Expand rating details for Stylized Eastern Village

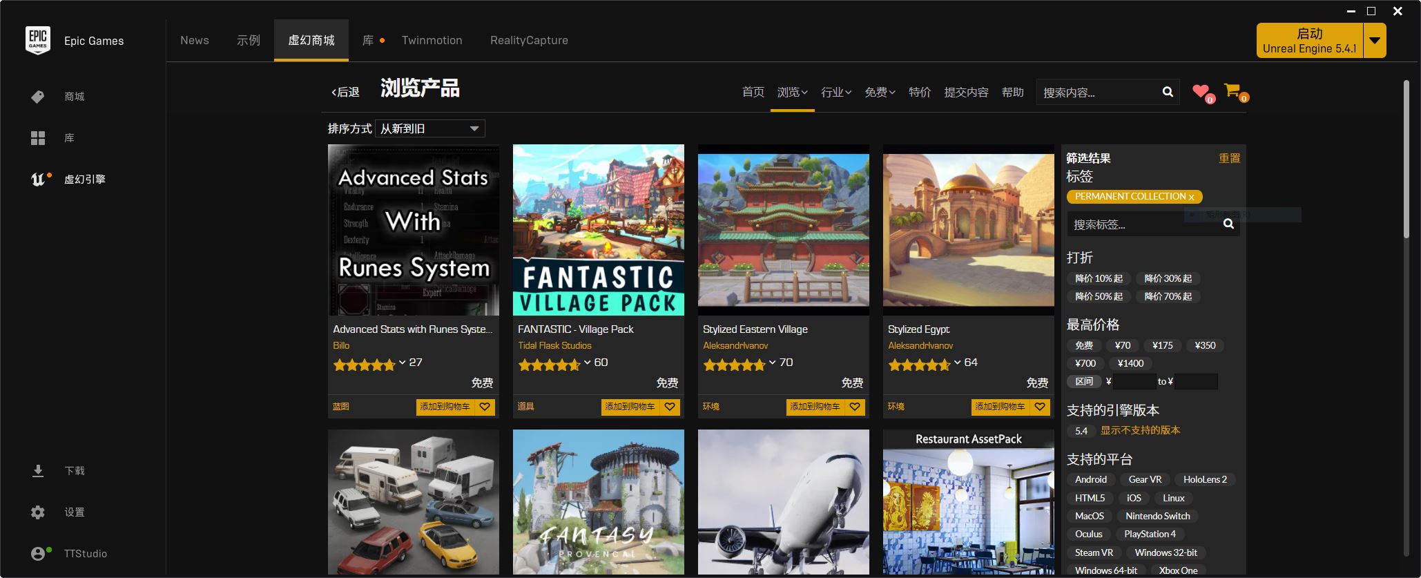coord(772,362)
